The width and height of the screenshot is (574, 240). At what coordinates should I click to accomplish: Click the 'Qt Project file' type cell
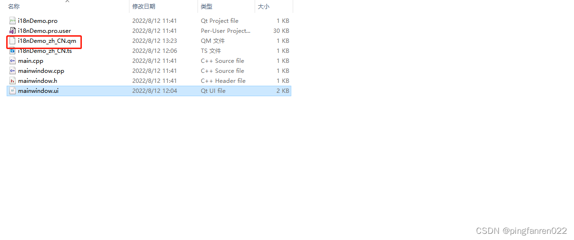(x=220, y=21)
